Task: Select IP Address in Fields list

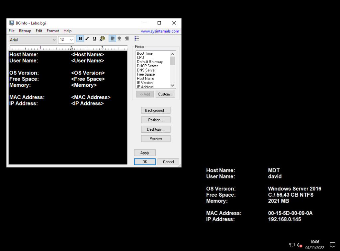Action: [x=145, y=87]
